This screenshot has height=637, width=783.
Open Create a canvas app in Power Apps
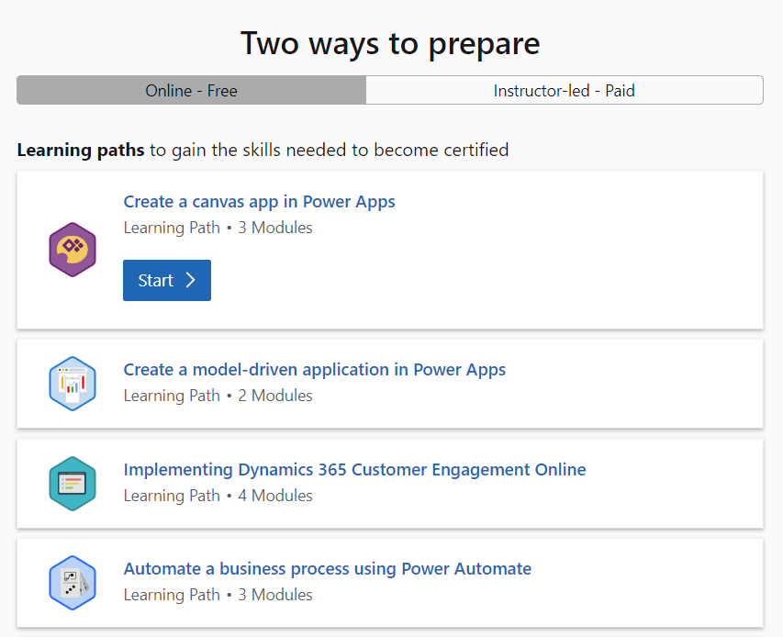click(x=259, y=202)
